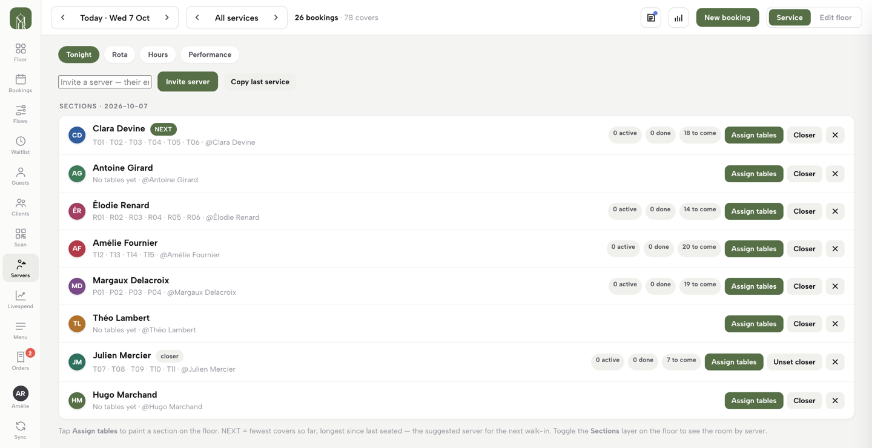Open the Waitlist page
Viewport: 872px width, 448px height.
click(x=21, y=145)
